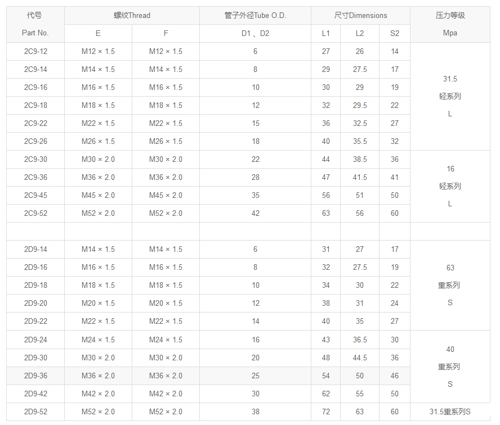Select the L2 value 38.5
This screenshot has height=425, width=500.
point(360,160)
